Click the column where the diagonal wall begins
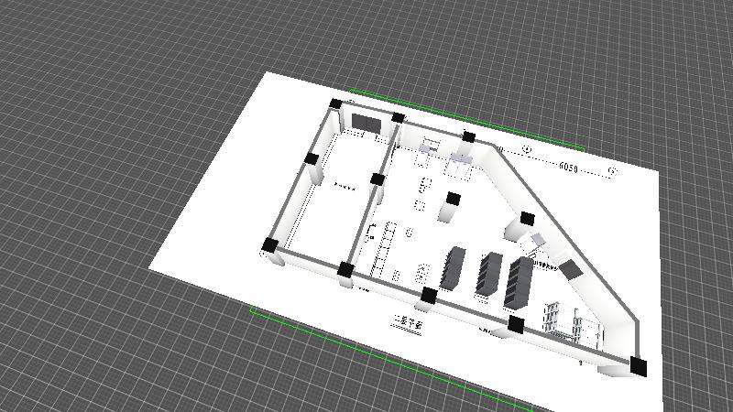This screenshot has width=733, height=412. (468, 137)
